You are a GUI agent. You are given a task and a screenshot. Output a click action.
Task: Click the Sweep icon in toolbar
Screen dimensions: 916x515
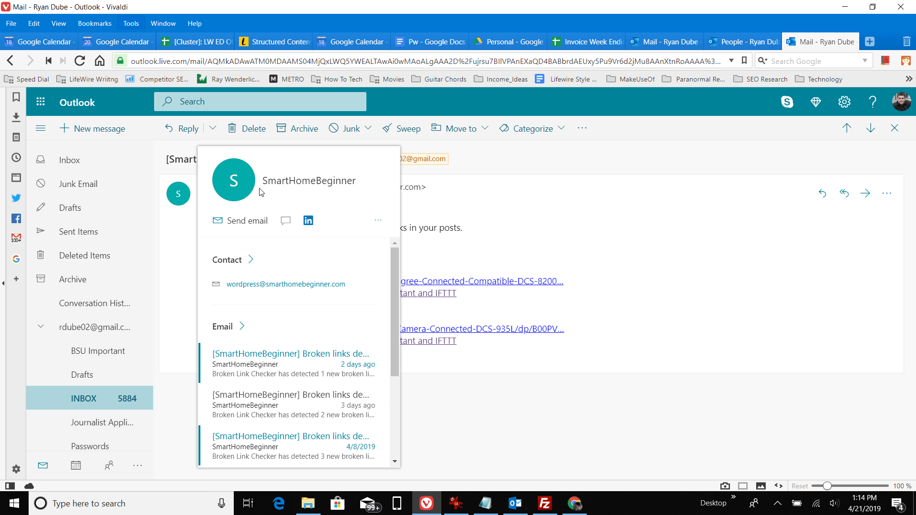[401, 128]
